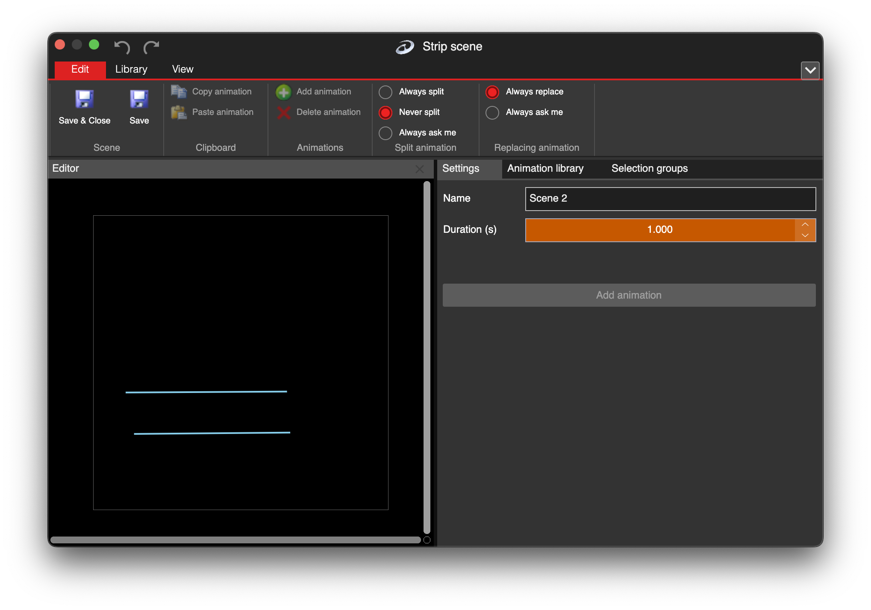Click the Save & Close label
Screen dimensions: 871x610
click(84, 120)
